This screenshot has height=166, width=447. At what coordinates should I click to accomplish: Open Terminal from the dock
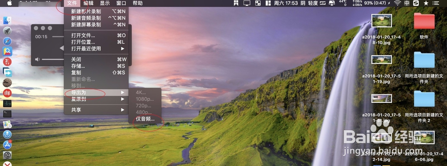[7, 114]
